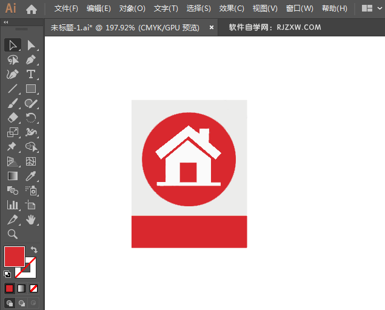Viewport: 385px width, 310px height.
Task: Open the 窗口(W) menu
Action: tap(300, 8)
